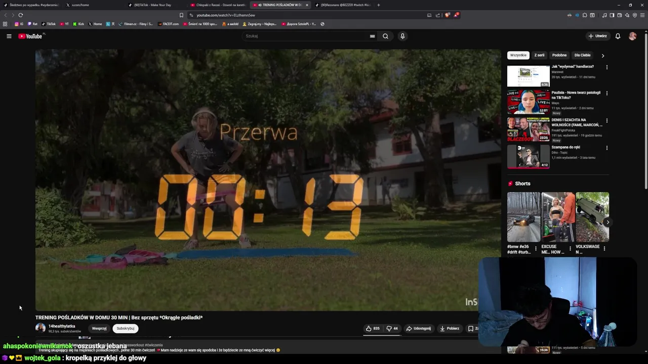Click the video player to pause

point(268,179)
